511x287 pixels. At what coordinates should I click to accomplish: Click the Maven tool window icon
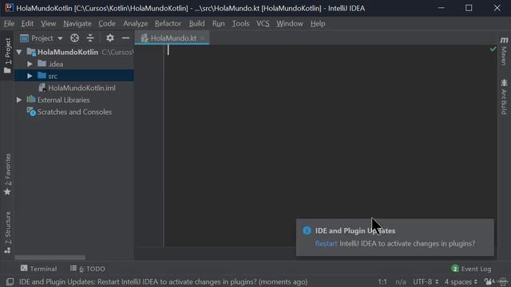(504, 40)
